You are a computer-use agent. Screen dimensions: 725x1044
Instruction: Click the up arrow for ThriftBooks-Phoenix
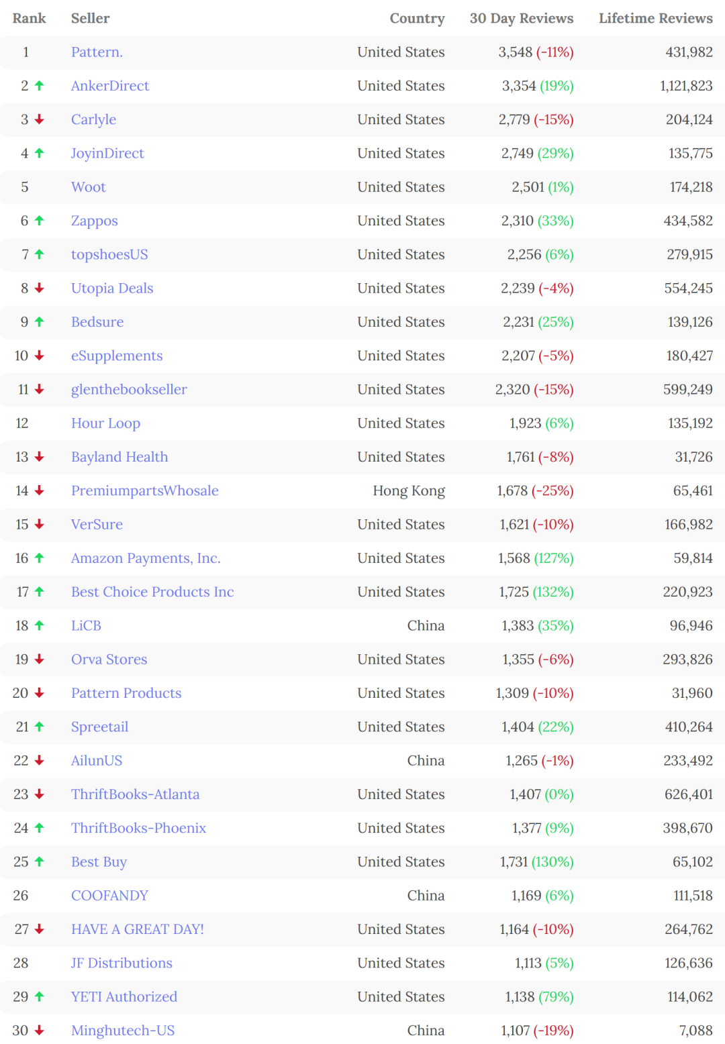(x=39, y=829)
